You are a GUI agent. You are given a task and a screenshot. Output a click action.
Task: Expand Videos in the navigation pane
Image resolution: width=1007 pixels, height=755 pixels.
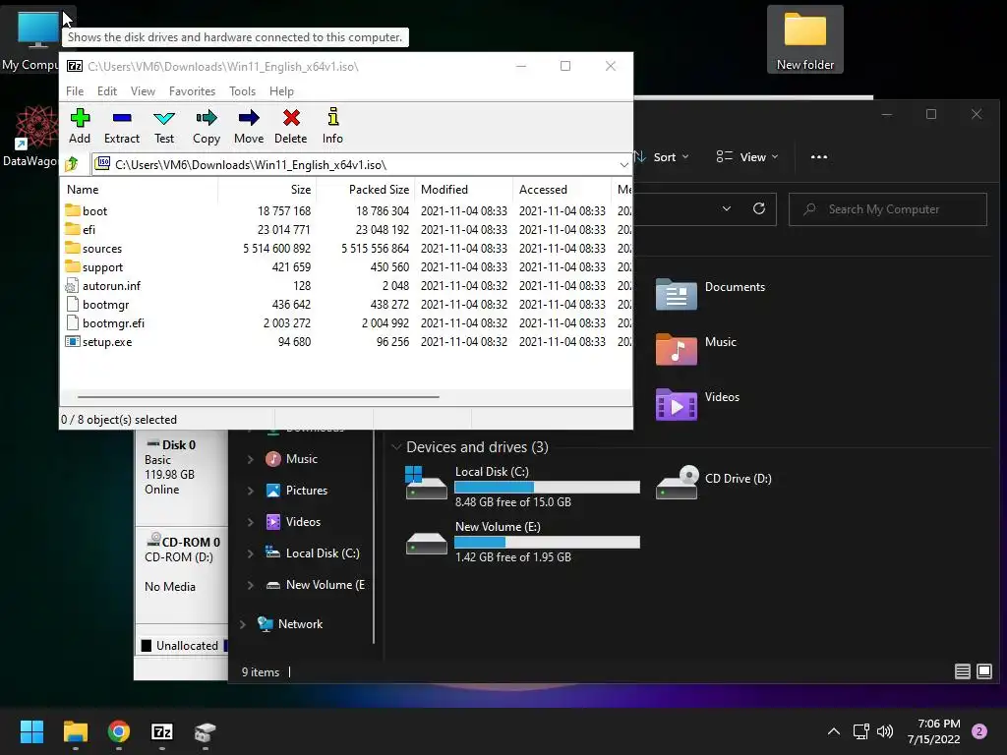(x=251, y=522)
